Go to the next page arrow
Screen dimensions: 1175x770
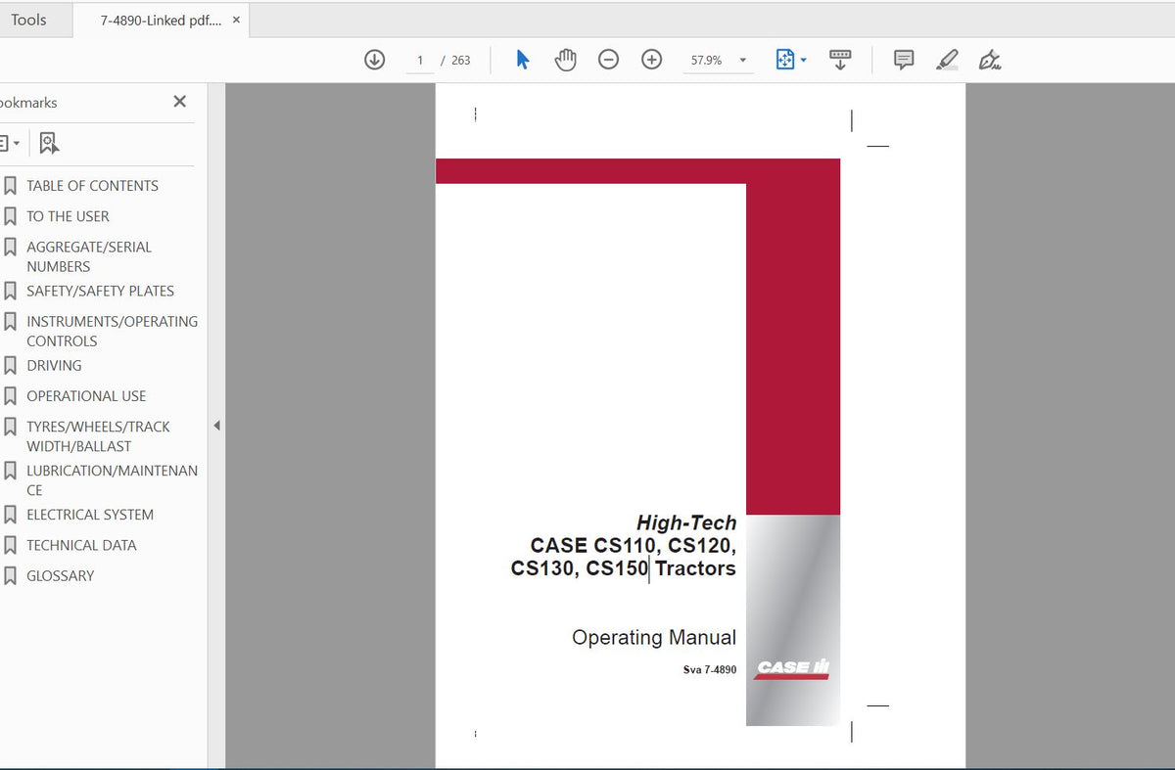point(374,60)
